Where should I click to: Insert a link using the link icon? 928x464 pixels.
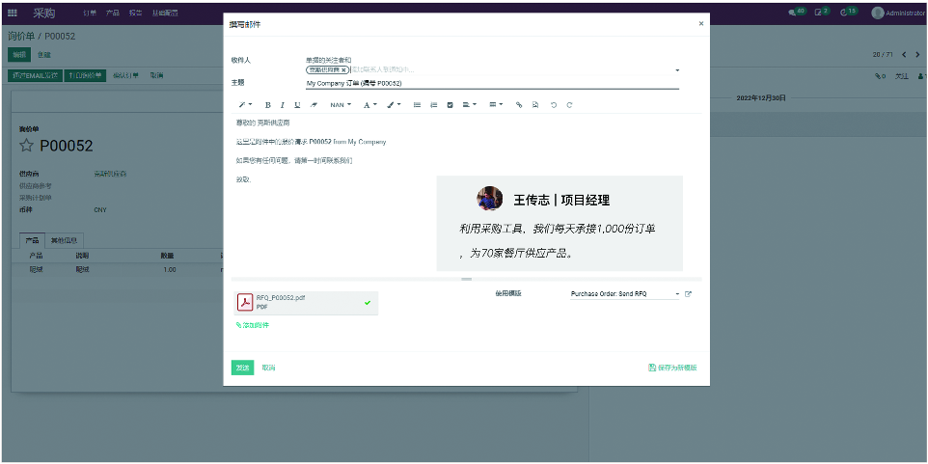(x=519, y=104)
